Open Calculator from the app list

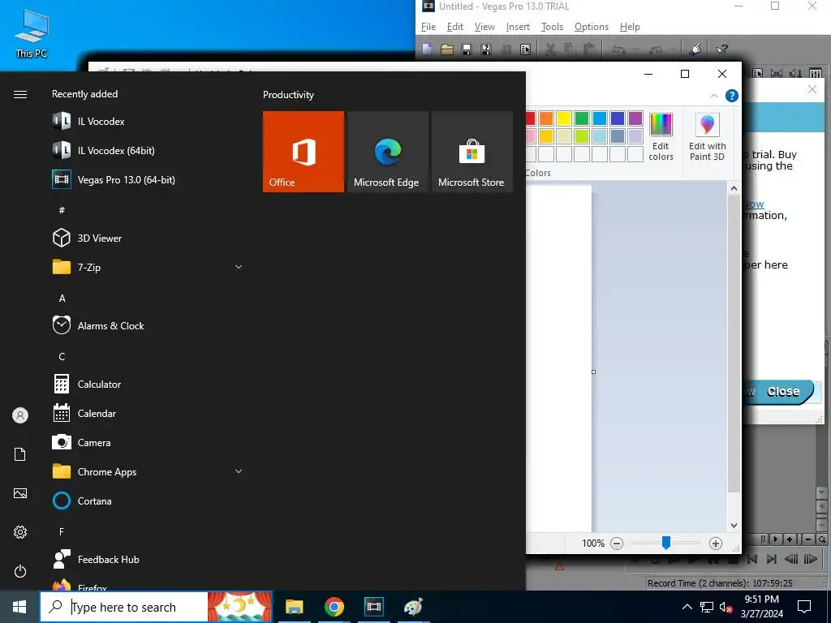point(148,384)
